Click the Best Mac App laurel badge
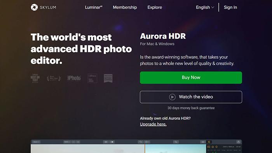Viewport: 272px width, 153px height. pos(54,78)
